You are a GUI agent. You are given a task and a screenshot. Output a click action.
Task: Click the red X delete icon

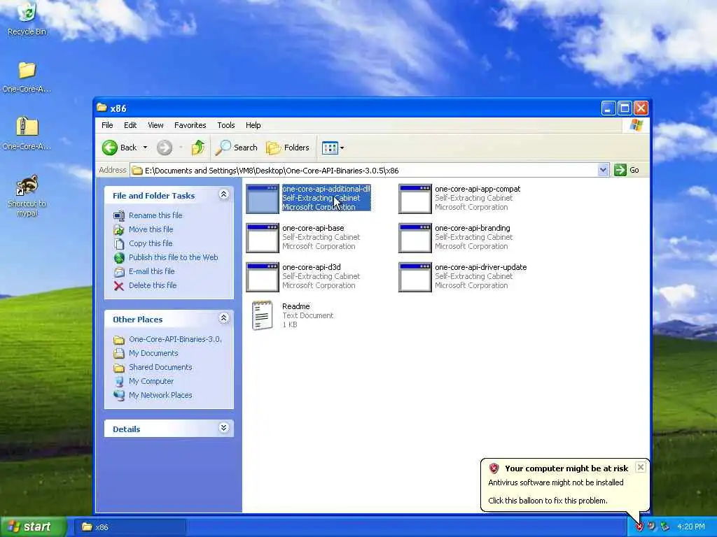(119, 286)
